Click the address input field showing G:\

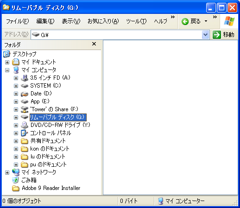(116, 35)
